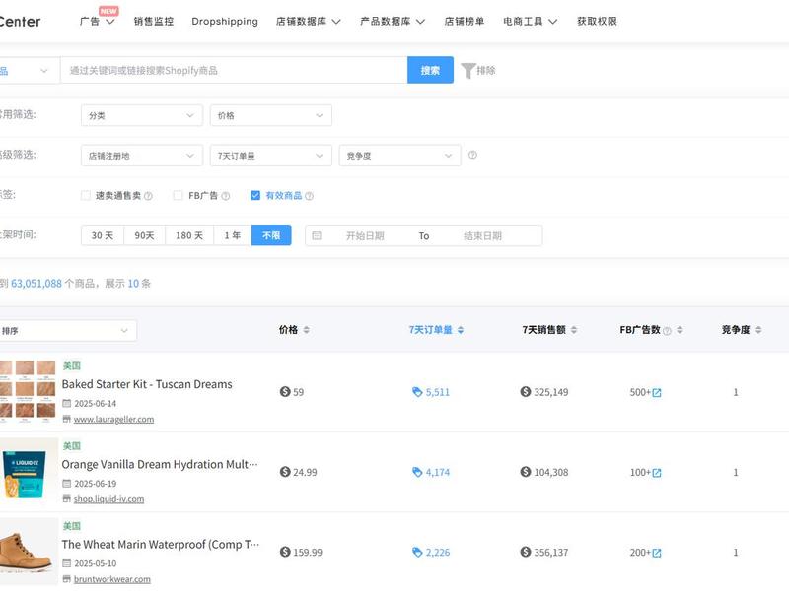The image size is (789, 591).
Task: Open the 店铺注册地 dropdown
Action: pyautogui.click(x=141, y=156)
